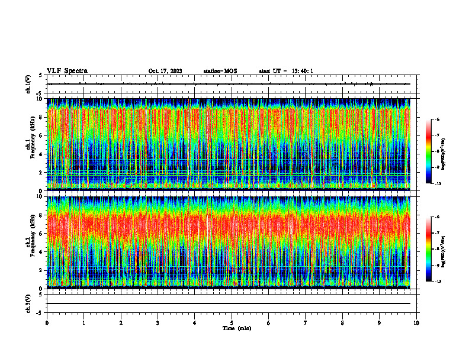This screenshot has width=469, height=362.
Task: Click the ch.1 voltage waveform trace
Action: (x=229, y=84)
